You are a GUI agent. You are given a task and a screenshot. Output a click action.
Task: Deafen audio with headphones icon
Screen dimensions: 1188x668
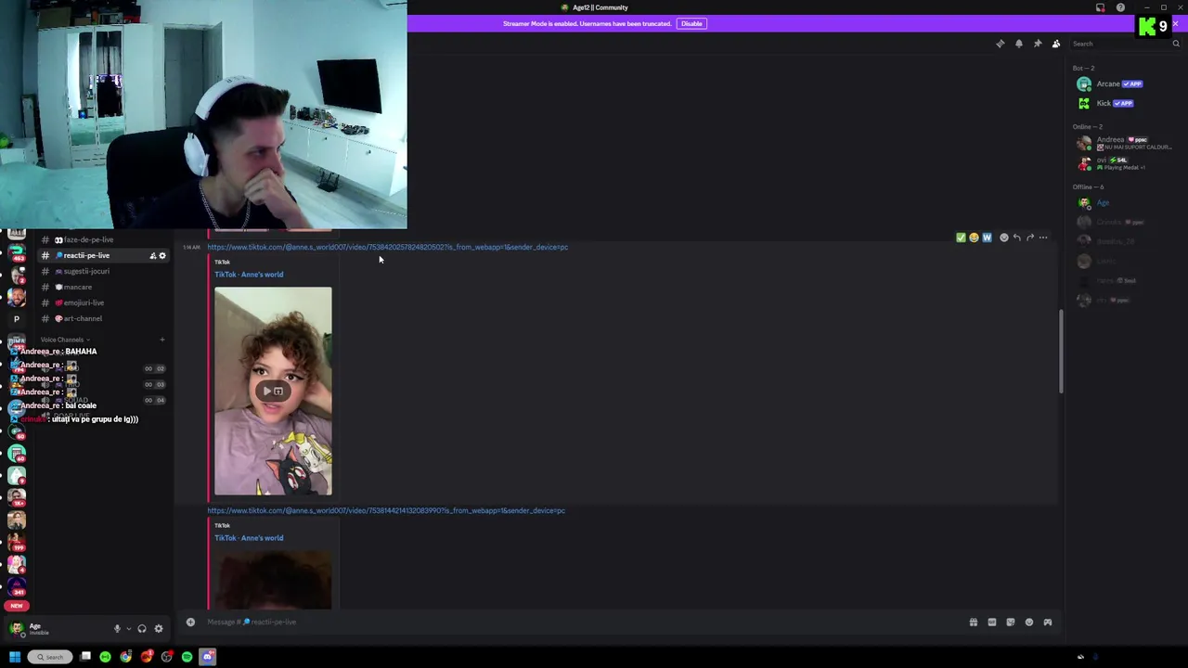(x=142, y=629)
